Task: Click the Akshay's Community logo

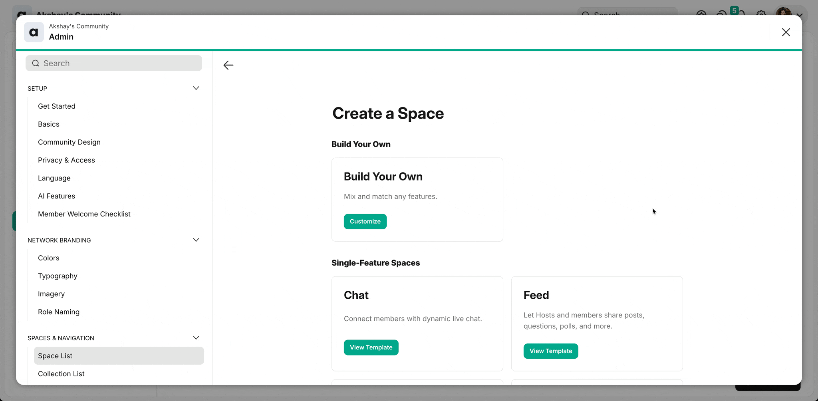Action: point(34,32)
